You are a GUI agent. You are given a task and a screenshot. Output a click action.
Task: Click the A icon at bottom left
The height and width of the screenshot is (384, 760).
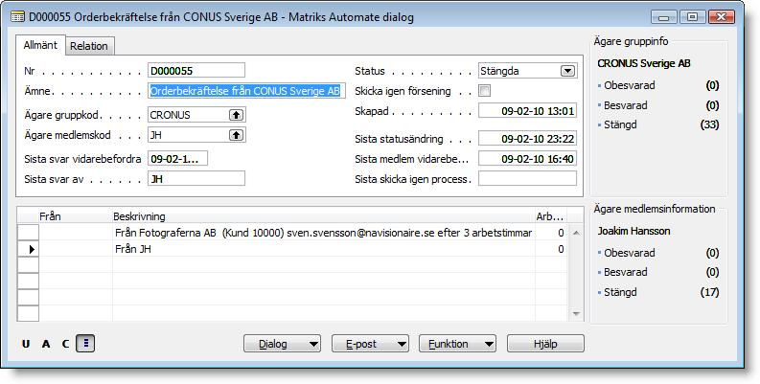click(46, 344)
